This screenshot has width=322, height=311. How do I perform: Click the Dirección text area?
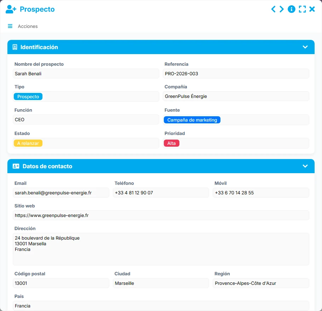(161, 249)
